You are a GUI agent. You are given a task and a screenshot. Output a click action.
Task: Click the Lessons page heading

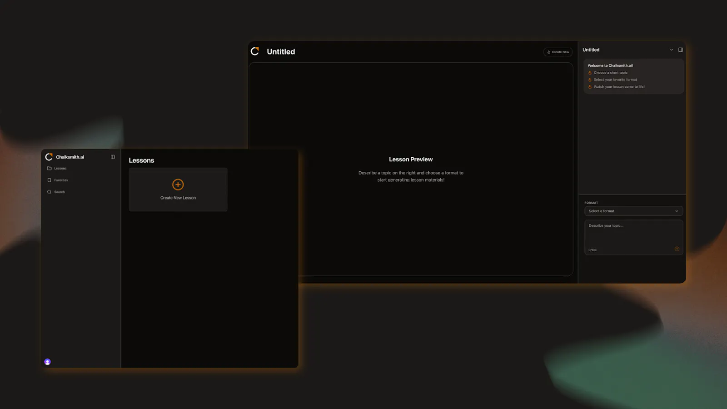point(141,160)
